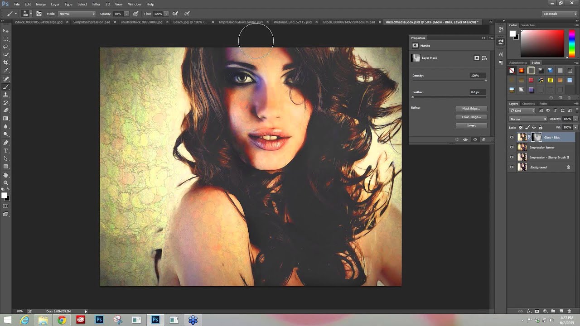The height and width of the screenshot is (326, 580).
Task: Select the Zoom tool
Action: [6, 183]
